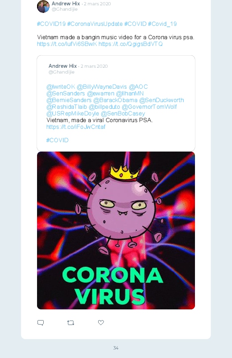The width and height of the screenshot is (232, 358).
Task: Open the @GovernorTomWolf mention
Action: 149,107
